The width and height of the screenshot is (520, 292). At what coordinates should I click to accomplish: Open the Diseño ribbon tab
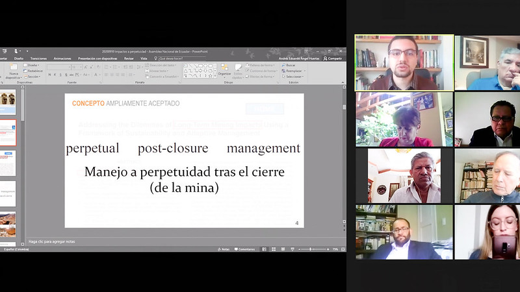[19, 58]
